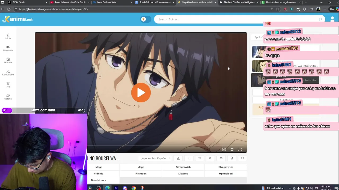339x190 pixels.
Task: Add to favorites with the star icon below the player
Action: pyautogui.click(x=200, y=158)
